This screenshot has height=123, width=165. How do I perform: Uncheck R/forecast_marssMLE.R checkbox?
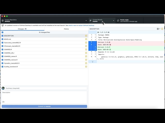(x=2, y=46)
